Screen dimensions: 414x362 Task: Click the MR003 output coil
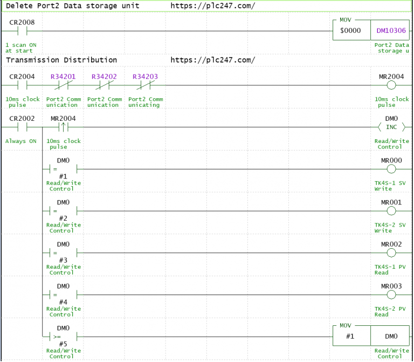[391, 295]
